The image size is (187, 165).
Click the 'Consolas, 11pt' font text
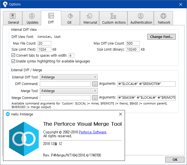(49, 37)
